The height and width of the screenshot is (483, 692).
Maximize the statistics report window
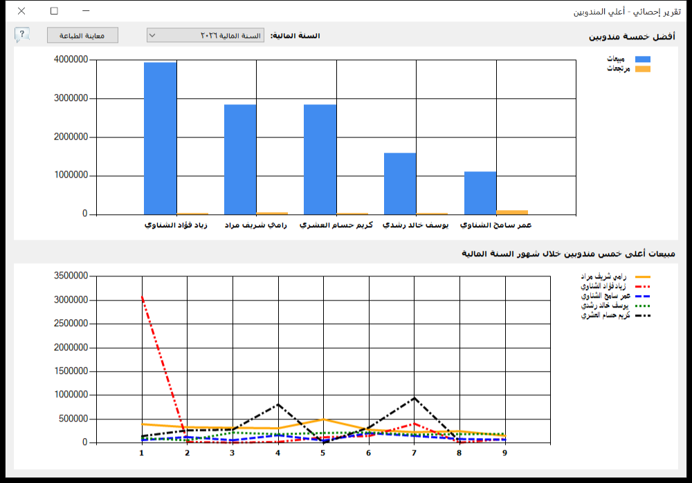54,10
